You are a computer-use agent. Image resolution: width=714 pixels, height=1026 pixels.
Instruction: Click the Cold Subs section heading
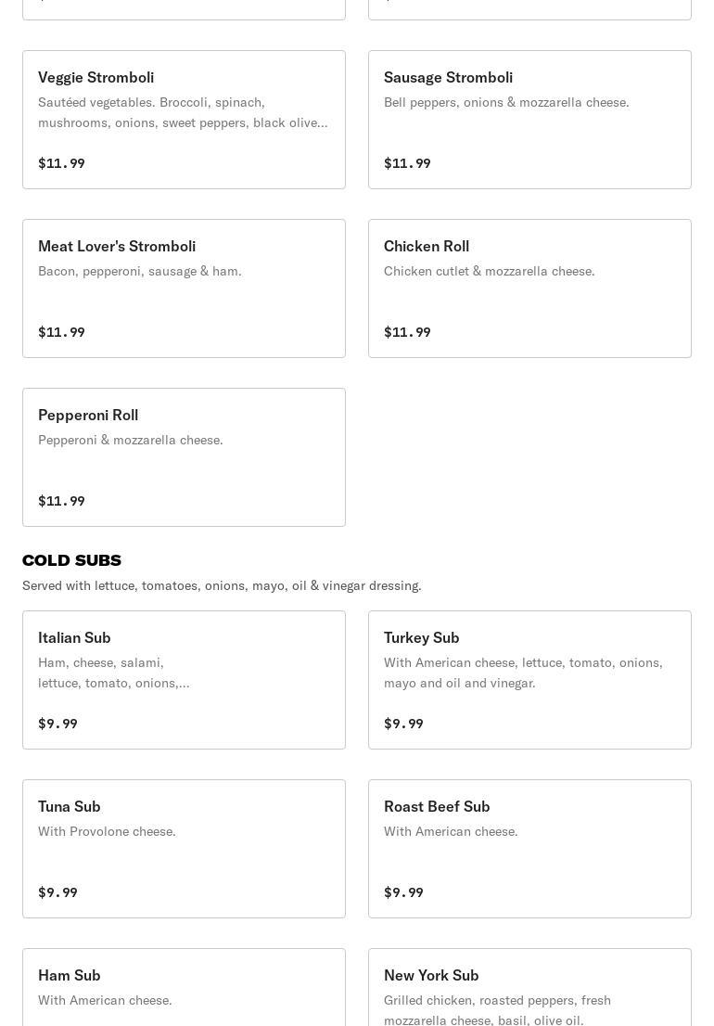pos(71,560)
